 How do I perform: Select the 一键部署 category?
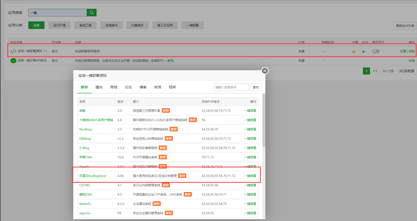(193, 25)
